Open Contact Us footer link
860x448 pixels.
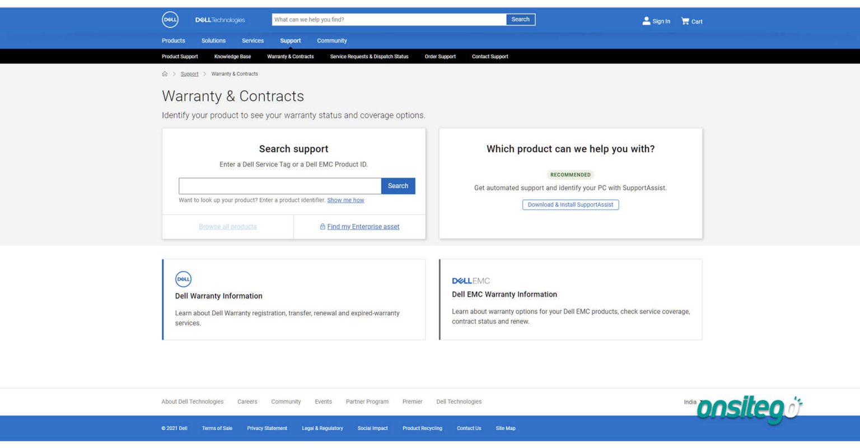(x=469, y=428)
